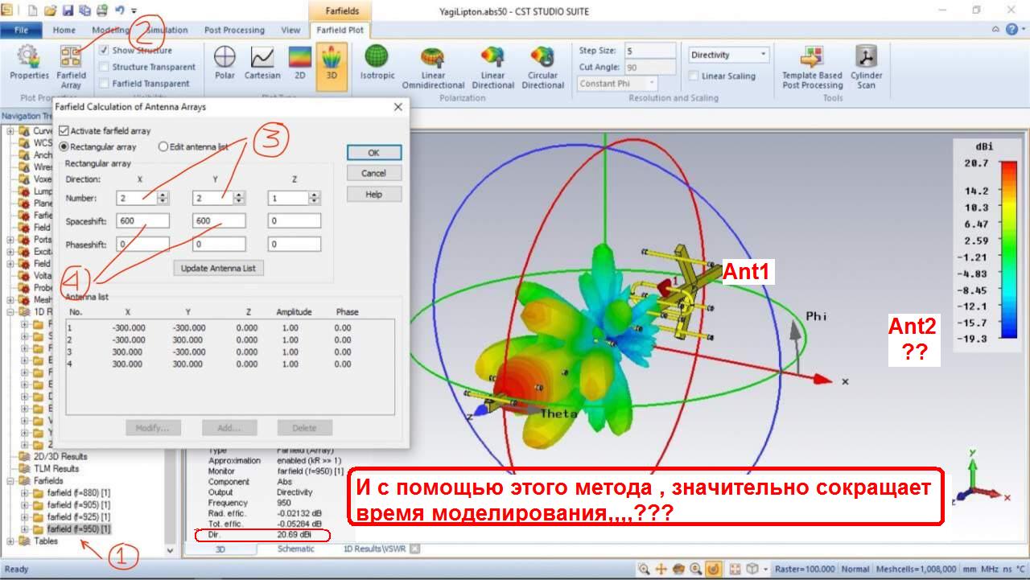Click the zoom magnifier icon in status bar
Image resolution: width=1030 pixels, height=580 pixels.
point(644,569)
